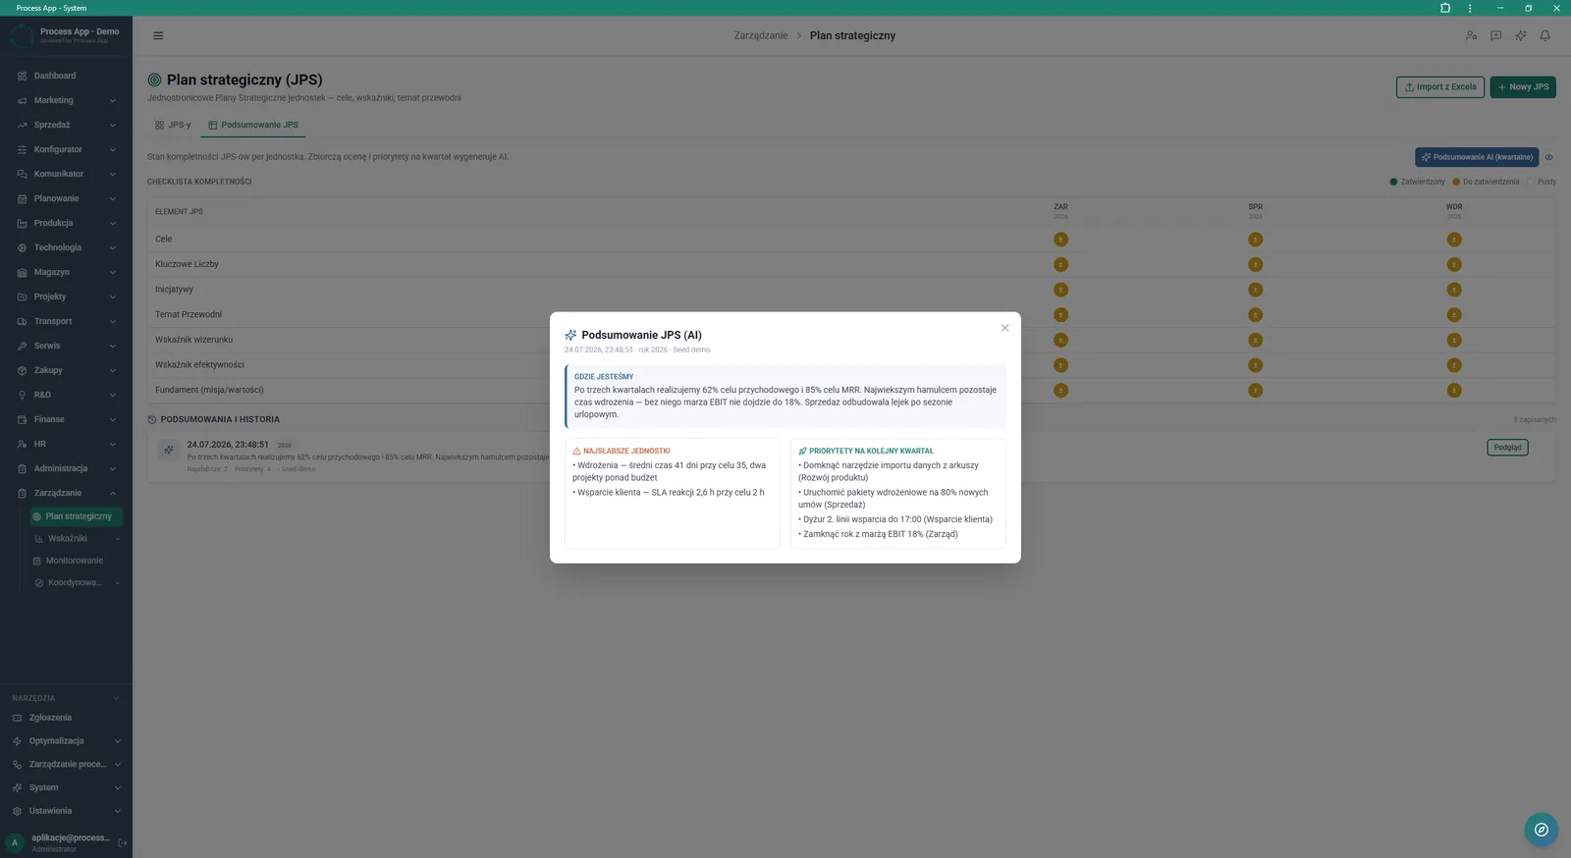
Task: Click the R&D lightbulb icon
Action: (22, 395)
